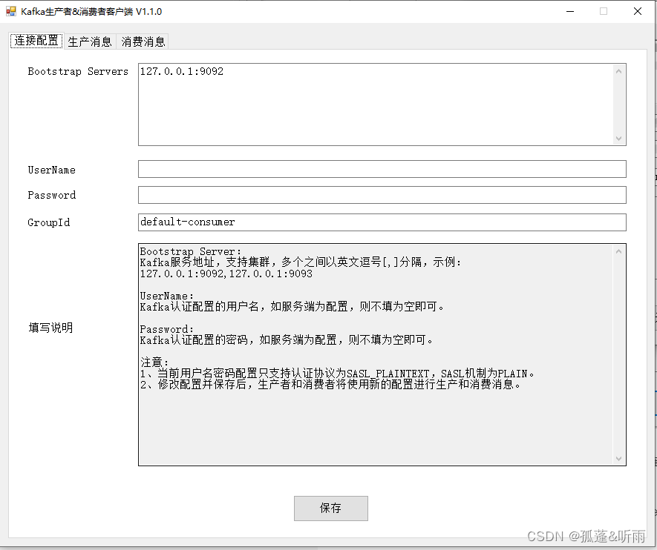Click the GroupId label

tap(48, 222)
